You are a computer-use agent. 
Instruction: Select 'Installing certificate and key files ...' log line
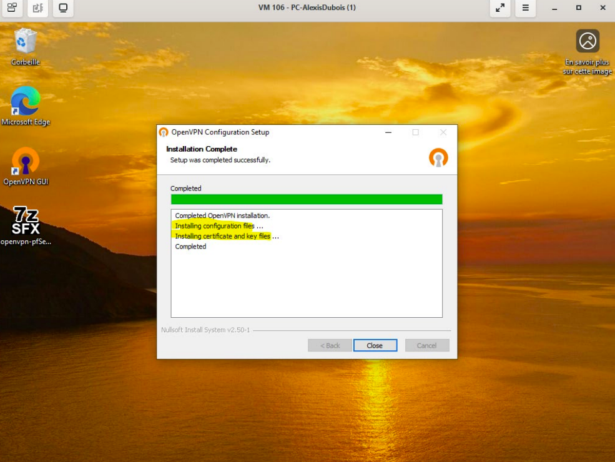[227, 236]
